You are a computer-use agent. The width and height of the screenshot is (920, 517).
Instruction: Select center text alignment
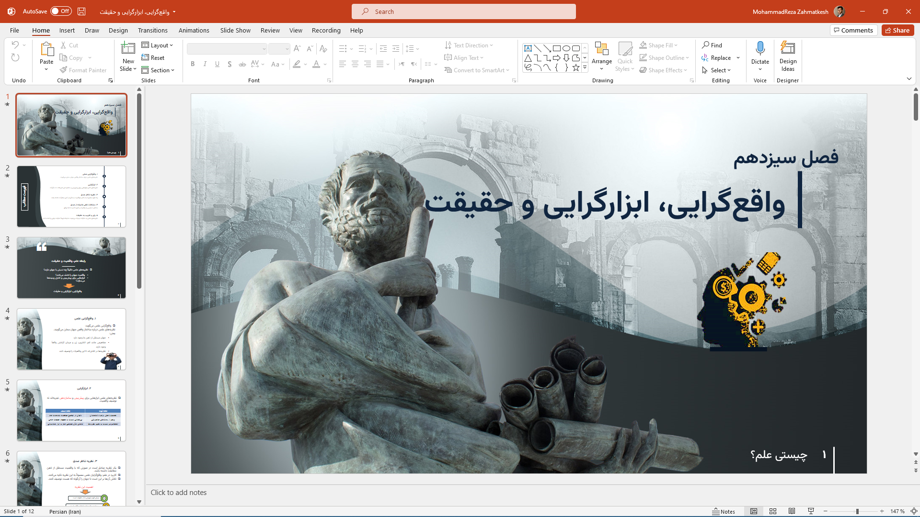pos(355,64)
